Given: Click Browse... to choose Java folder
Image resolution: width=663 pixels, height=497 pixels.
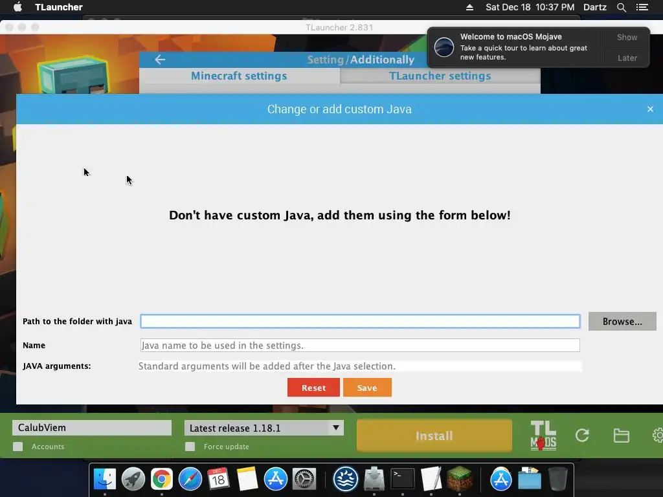Looking at the screenshot, I should 622,322.
